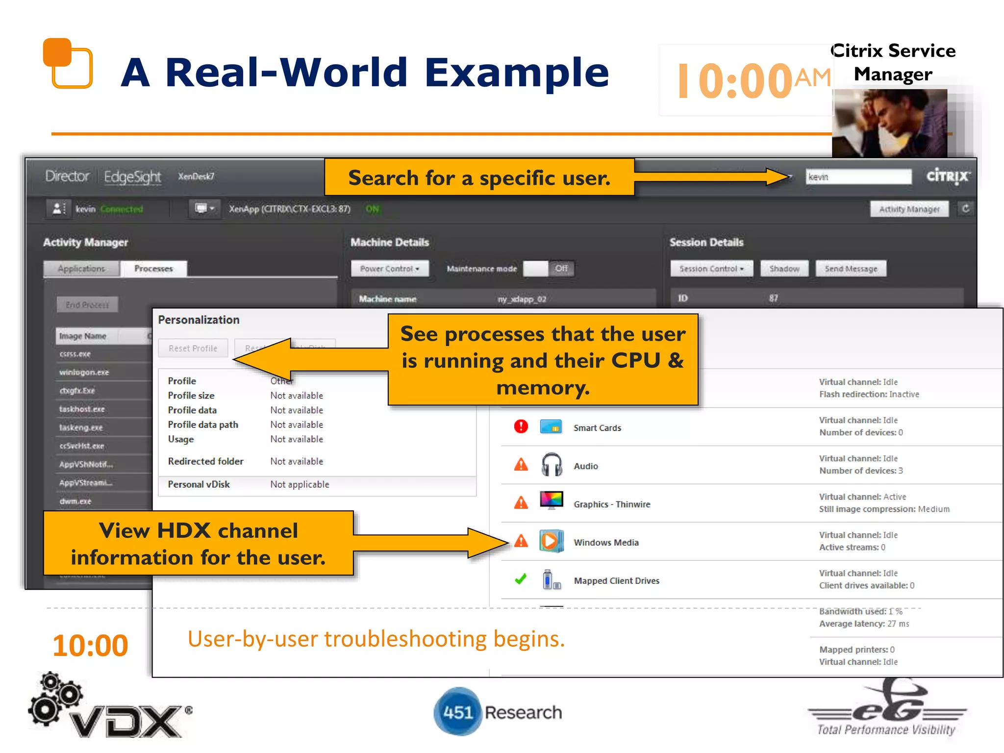The height and width of the screenshot is (753, 1004).
Task: Open the EdgeSight product tab
Action: [x=132, y=176]
